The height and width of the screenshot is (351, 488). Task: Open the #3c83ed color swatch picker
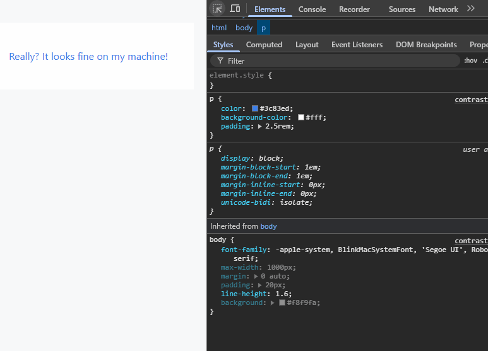coord(255,108)
